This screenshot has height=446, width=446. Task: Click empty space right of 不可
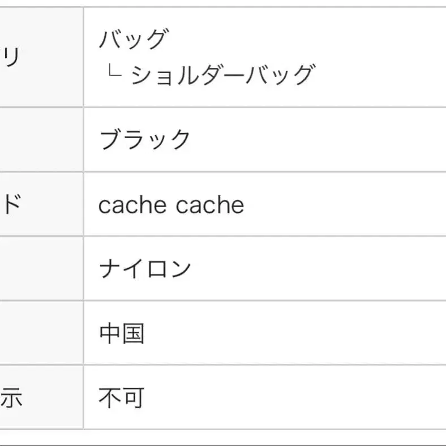click(x=294, y=398)
